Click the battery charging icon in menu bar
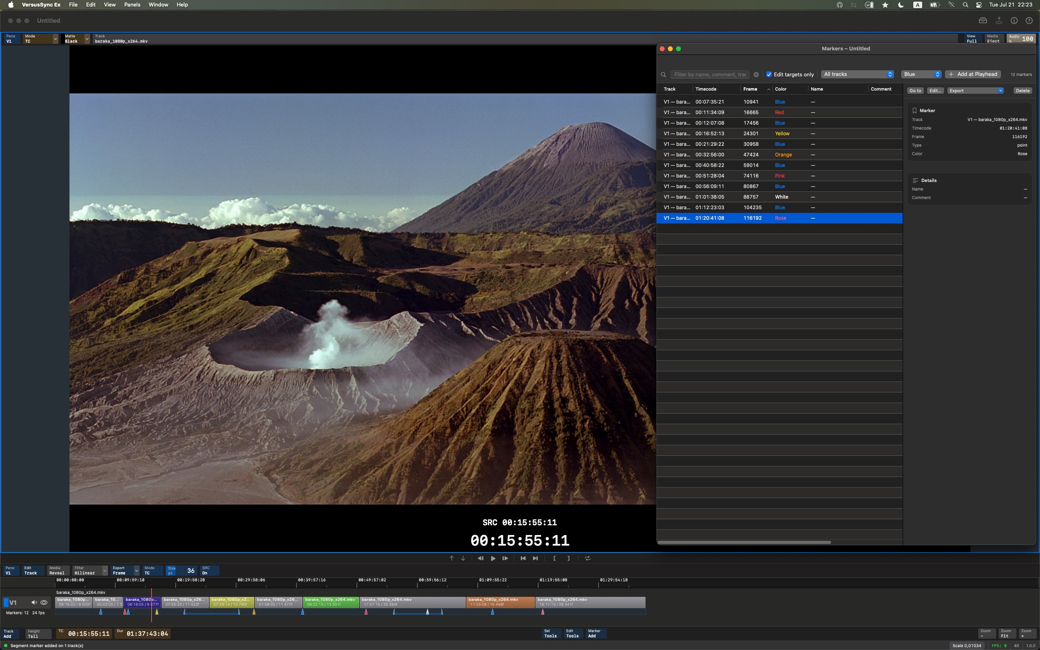This screenshot has height=650, width=1040. (x=935, y=5)
